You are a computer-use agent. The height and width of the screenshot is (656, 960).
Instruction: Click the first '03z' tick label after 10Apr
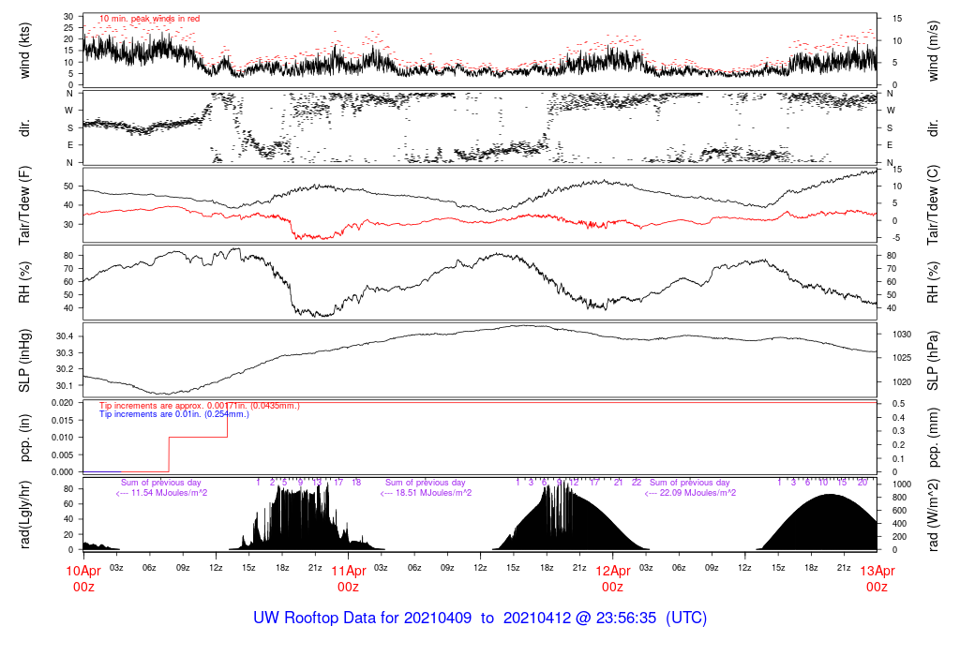tap(116, 568)
